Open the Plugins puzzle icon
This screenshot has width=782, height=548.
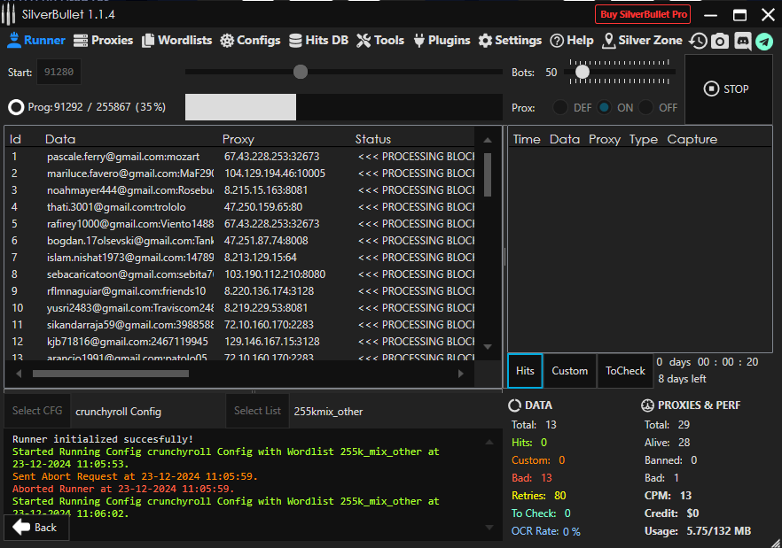pyautogui.click(x=418, y=41)
